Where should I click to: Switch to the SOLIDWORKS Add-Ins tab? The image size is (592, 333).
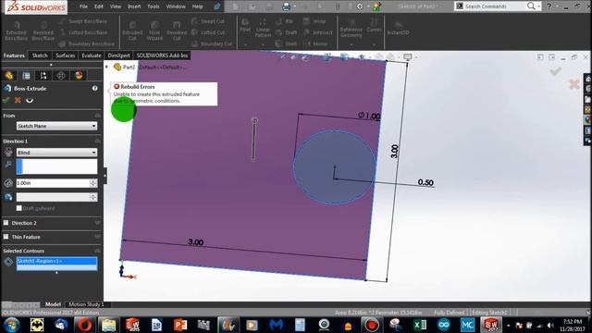[x=162, y=55]
